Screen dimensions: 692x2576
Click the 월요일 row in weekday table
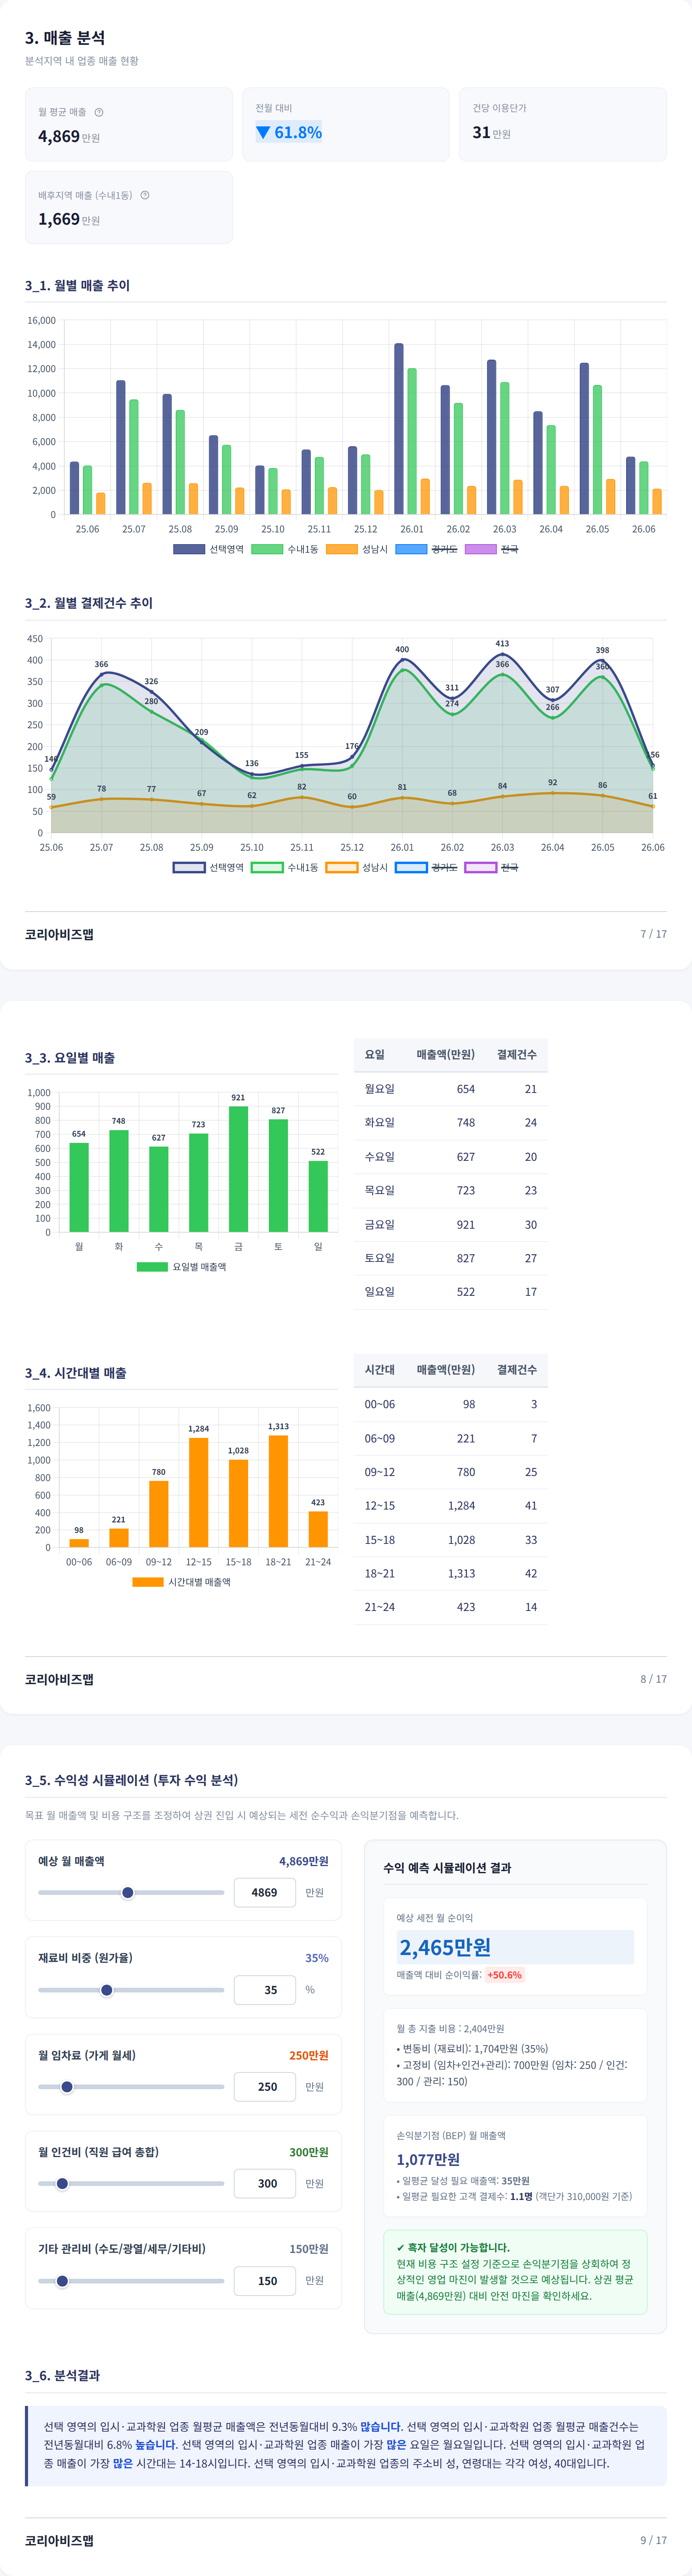point(450,1089)
